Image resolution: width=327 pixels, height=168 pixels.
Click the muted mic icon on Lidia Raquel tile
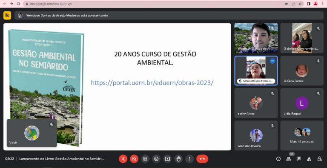click(x=318, y=93)
